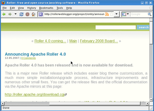The height and width of the screenshot is (111, 154).
Task: Click inside the blog search text field
Action: click(115, 27)
